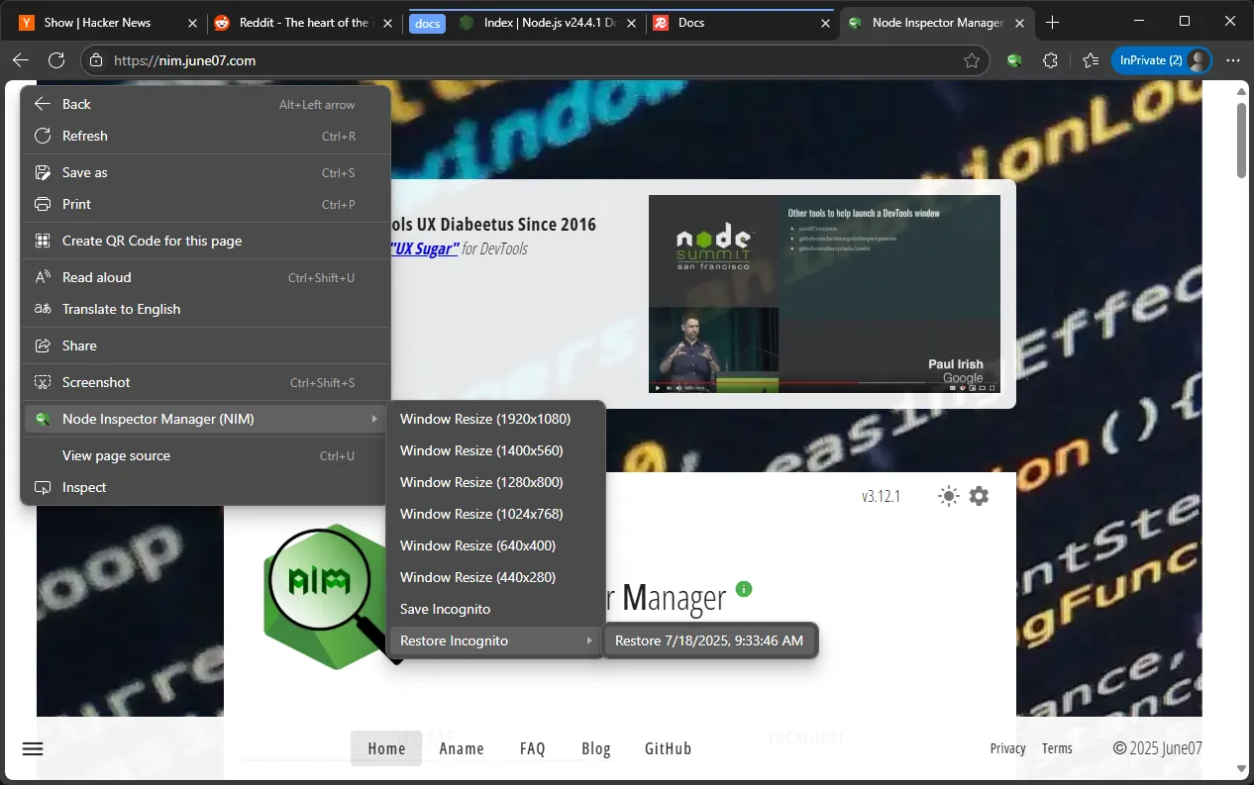
Task: Close the Node Inspector Manager tab
Action: 1018,22
